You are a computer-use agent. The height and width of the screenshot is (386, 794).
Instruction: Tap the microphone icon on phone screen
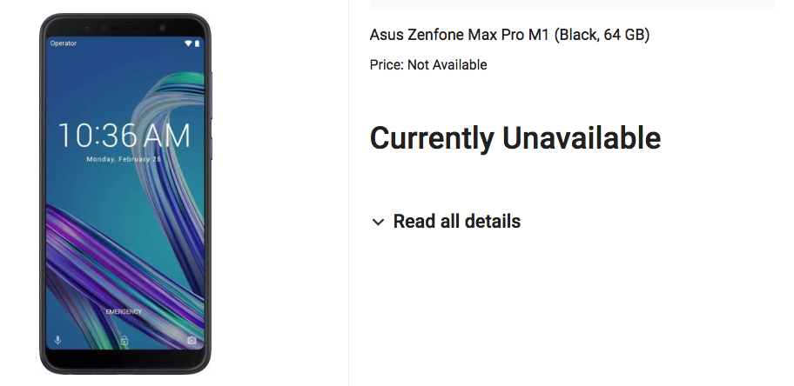57,340
